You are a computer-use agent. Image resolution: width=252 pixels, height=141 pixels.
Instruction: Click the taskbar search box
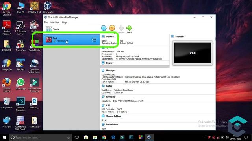point(41,137)
